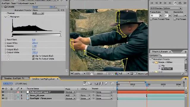Viewport: 190px width, 107px height.
Task: Toggle the Region of Interest icon
Action: pyautogui.click(x=132, y=73)
